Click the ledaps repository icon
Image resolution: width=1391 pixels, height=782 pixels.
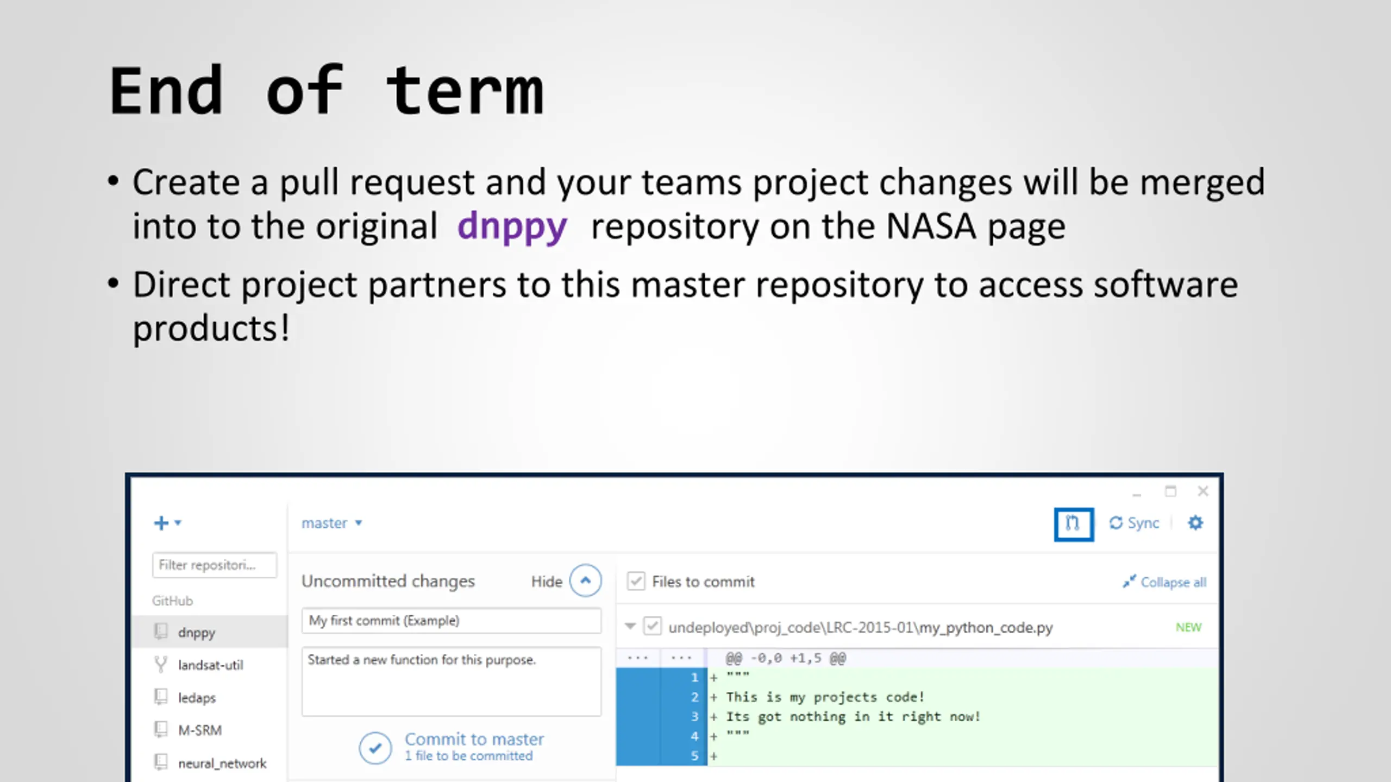point(161,697)
